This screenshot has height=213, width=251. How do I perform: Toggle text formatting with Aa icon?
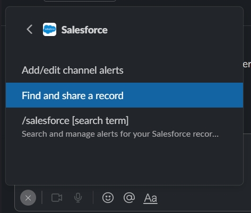(x=150, y=198)
